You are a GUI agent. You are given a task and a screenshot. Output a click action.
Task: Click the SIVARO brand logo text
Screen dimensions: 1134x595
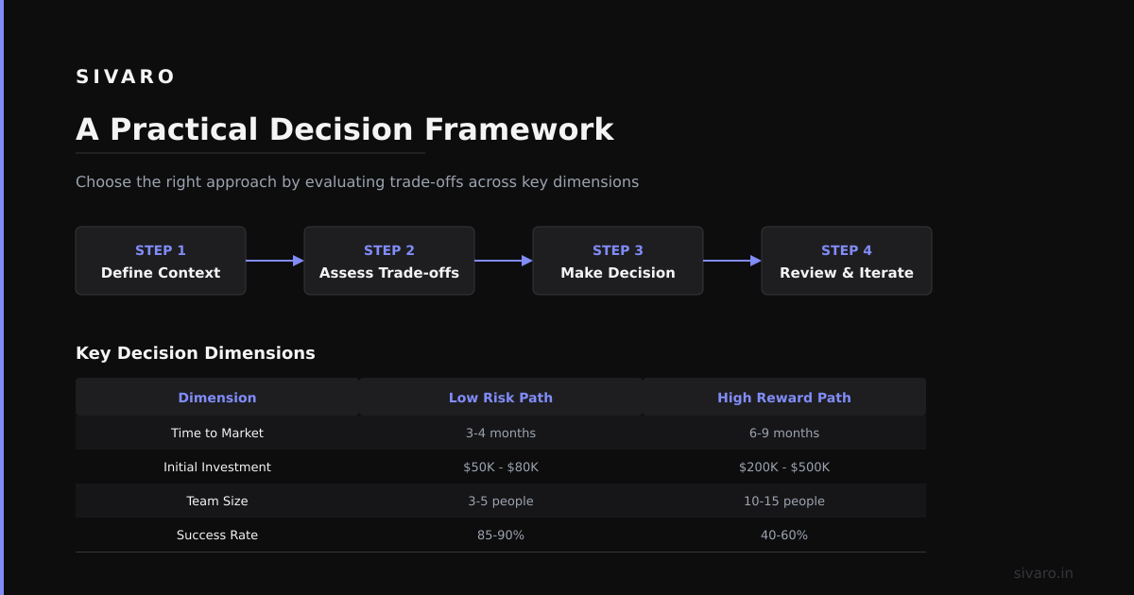coord(126,76)
